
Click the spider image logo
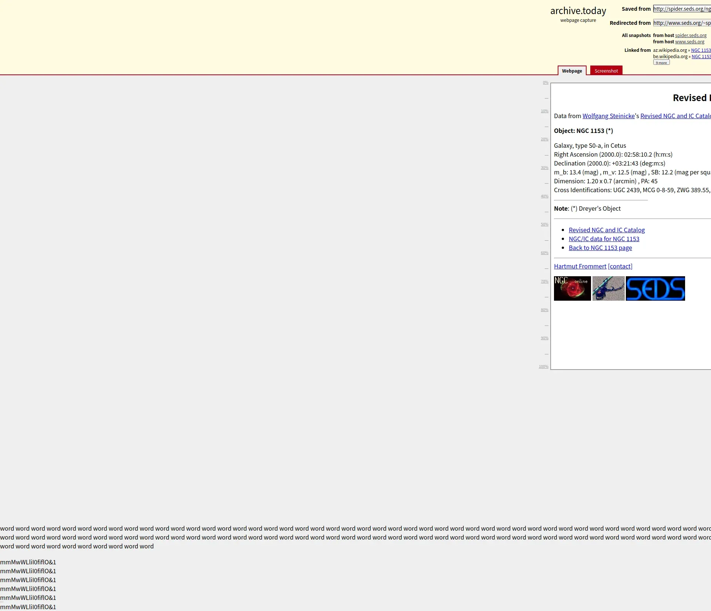point(608,288)
